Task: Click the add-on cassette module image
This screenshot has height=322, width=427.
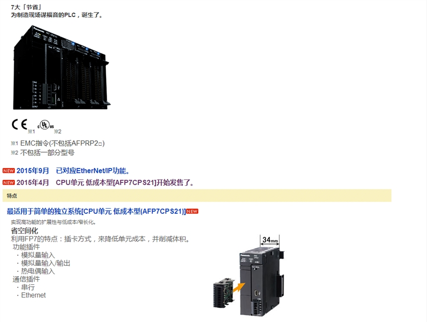Action: point(223,292)
